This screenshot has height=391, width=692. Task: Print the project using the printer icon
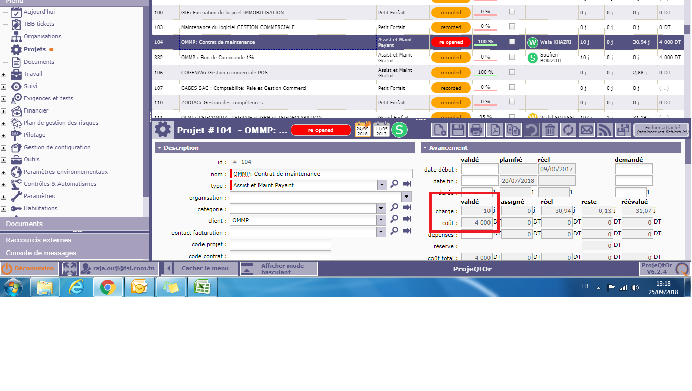(x=476, y=130)
